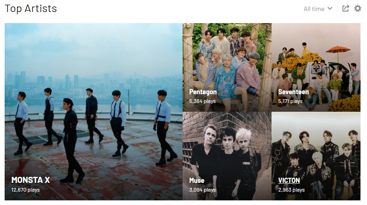Open the Muse artist link

(196, 181)
